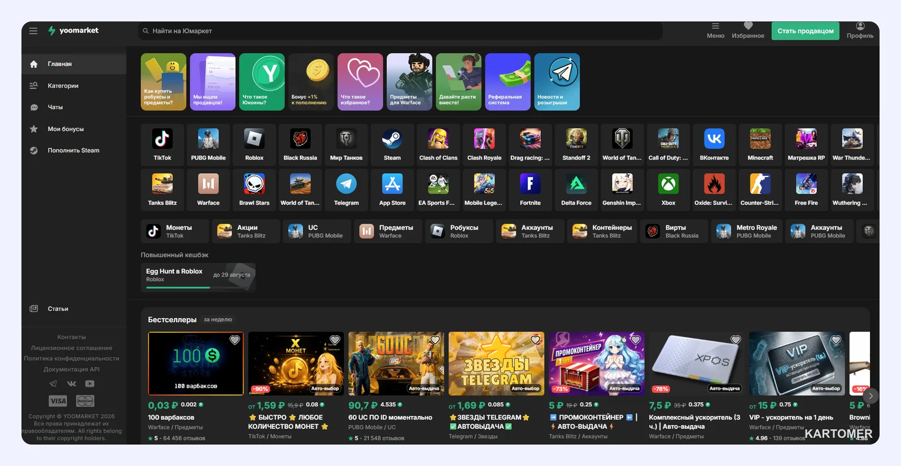Open the Что такое Юкоины? story
This screenshot has height=466, width=901.
262,82
